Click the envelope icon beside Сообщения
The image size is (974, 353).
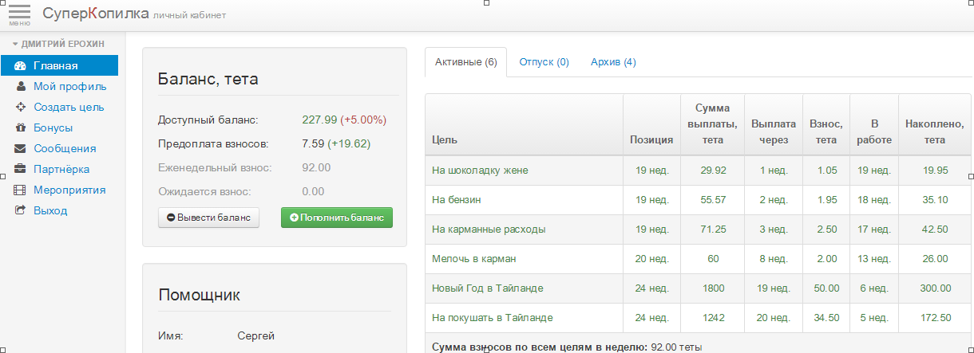[x=20, y=149]
